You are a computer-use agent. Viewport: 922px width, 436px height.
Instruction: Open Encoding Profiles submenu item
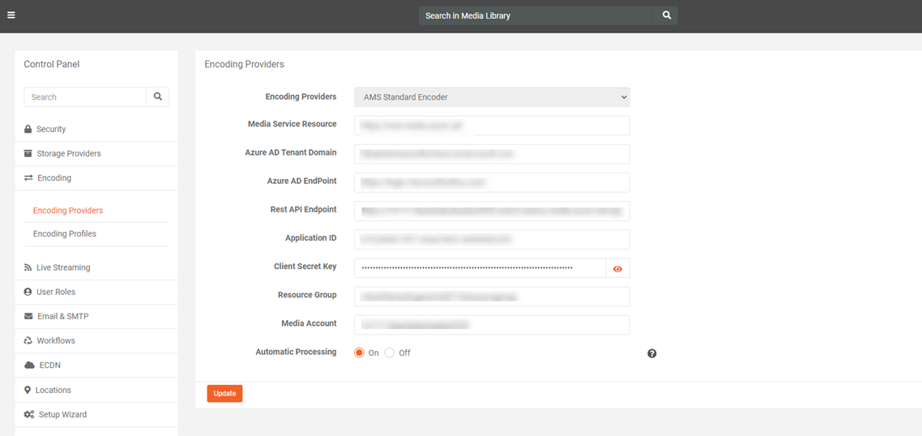tap(65, 234)
